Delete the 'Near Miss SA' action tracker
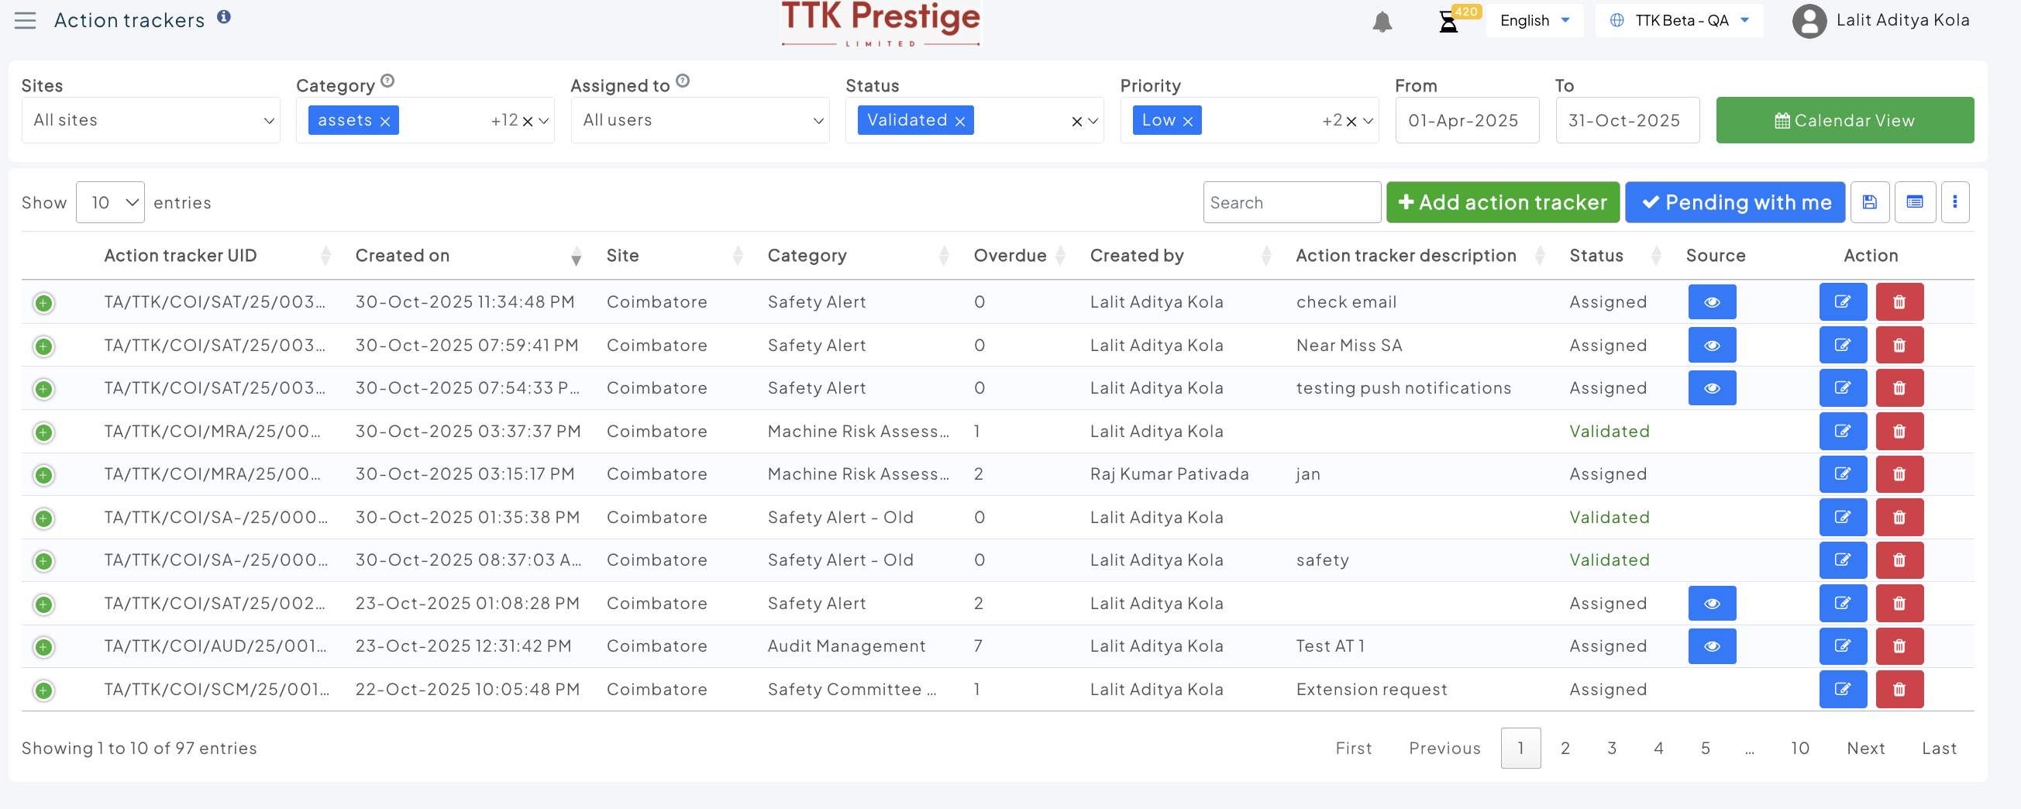 [1899, 346]
